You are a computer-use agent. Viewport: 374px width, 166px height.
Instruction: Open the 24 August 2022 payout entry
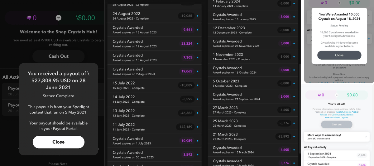144,16
